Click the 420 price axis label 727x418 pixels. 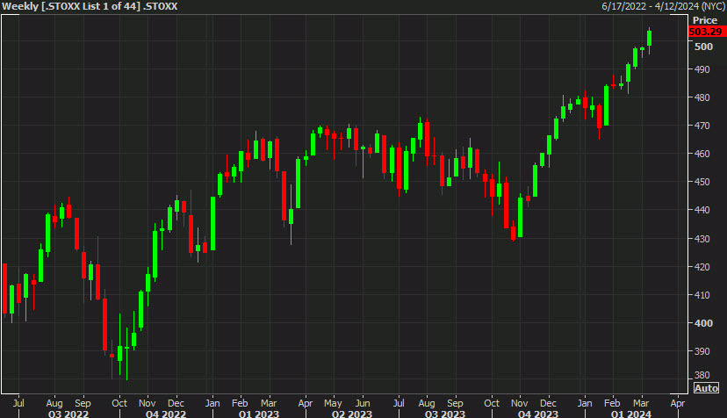coord(702,267)
